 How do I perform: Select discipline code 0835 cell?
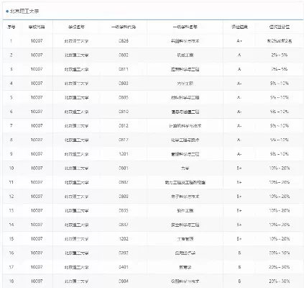124,211
